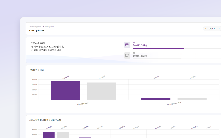Click the breadcrumb chevron separator
Screen dimensions: 221x138
[x=43, y=26]
